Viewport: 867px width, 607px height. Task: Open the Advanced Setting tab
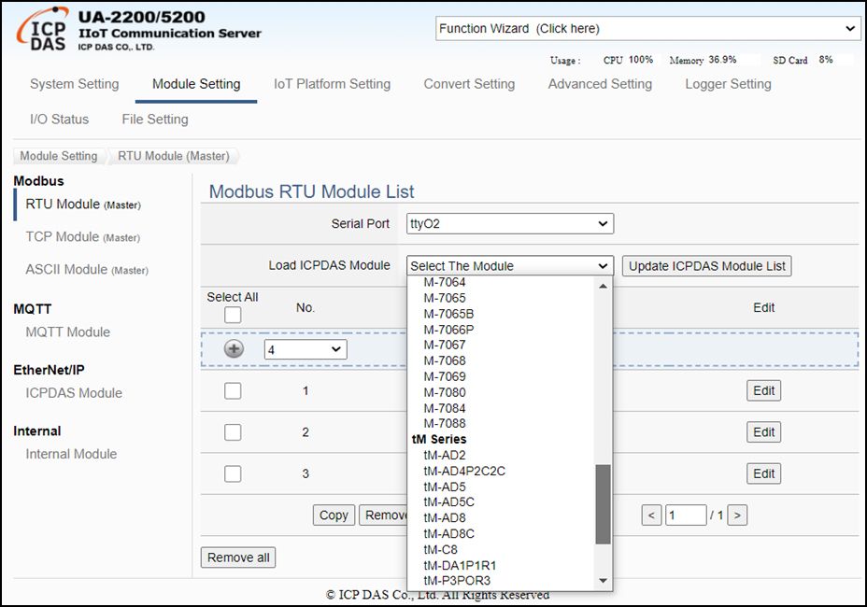pyautogui.click(x=600, y=84)
